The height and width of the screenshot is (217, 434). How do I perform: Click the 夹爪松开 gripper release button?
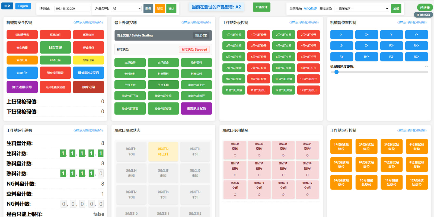[x=130, y=63]
